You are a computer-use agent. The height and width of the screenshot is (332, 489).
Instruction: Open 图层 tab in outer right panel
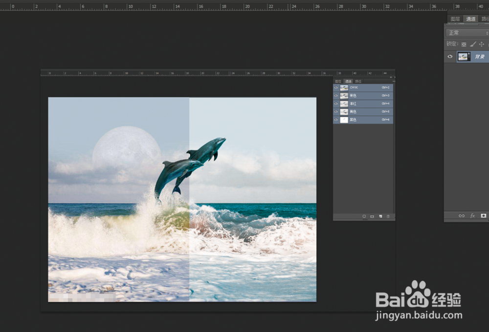pos(455,19)
